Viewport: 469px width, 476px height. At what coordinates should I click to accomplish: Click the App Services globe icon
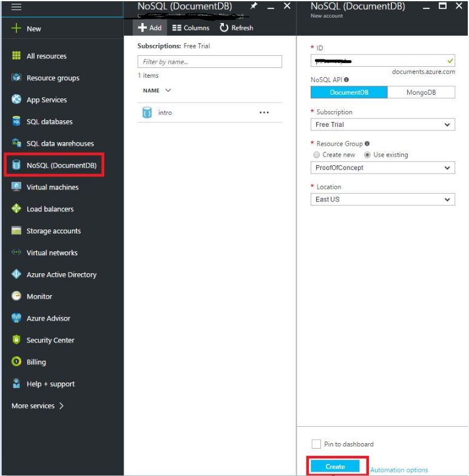[x=16, y=100]
